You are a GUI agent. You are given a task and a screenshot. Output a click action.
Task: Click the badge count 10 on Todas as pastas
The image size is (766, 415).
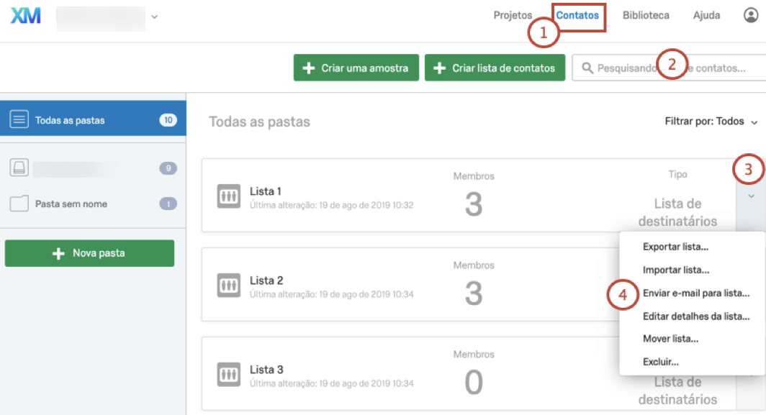168,119
